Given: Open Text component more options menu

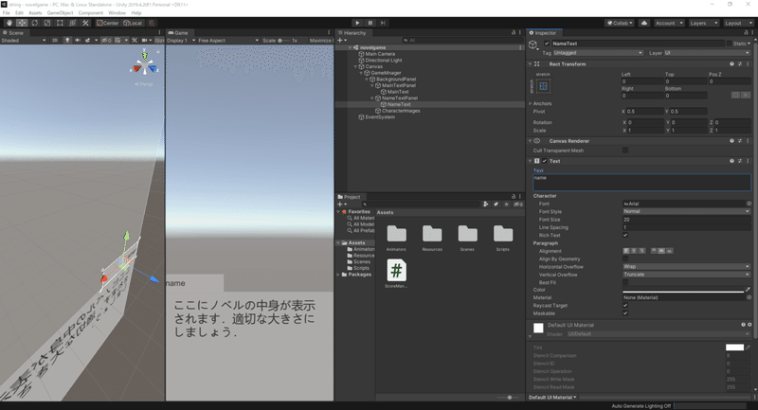Looking at the screenshot, I should click(x=748, y=161).
